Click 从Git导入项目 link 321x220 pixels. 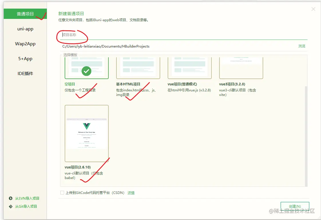(26, 207)
